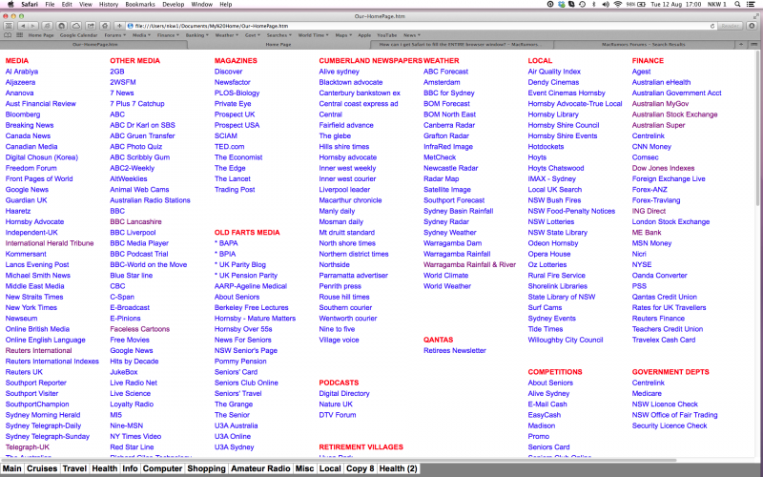Click the Wi-Fi status icon
This screenshot has height=477, width=763.
pos(618,5)
